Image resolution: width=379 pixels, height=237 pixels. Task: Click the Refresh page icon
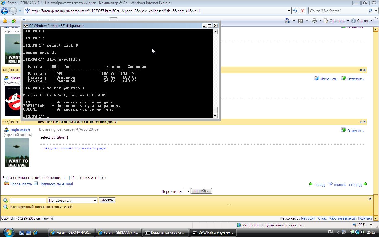(295, 11)
